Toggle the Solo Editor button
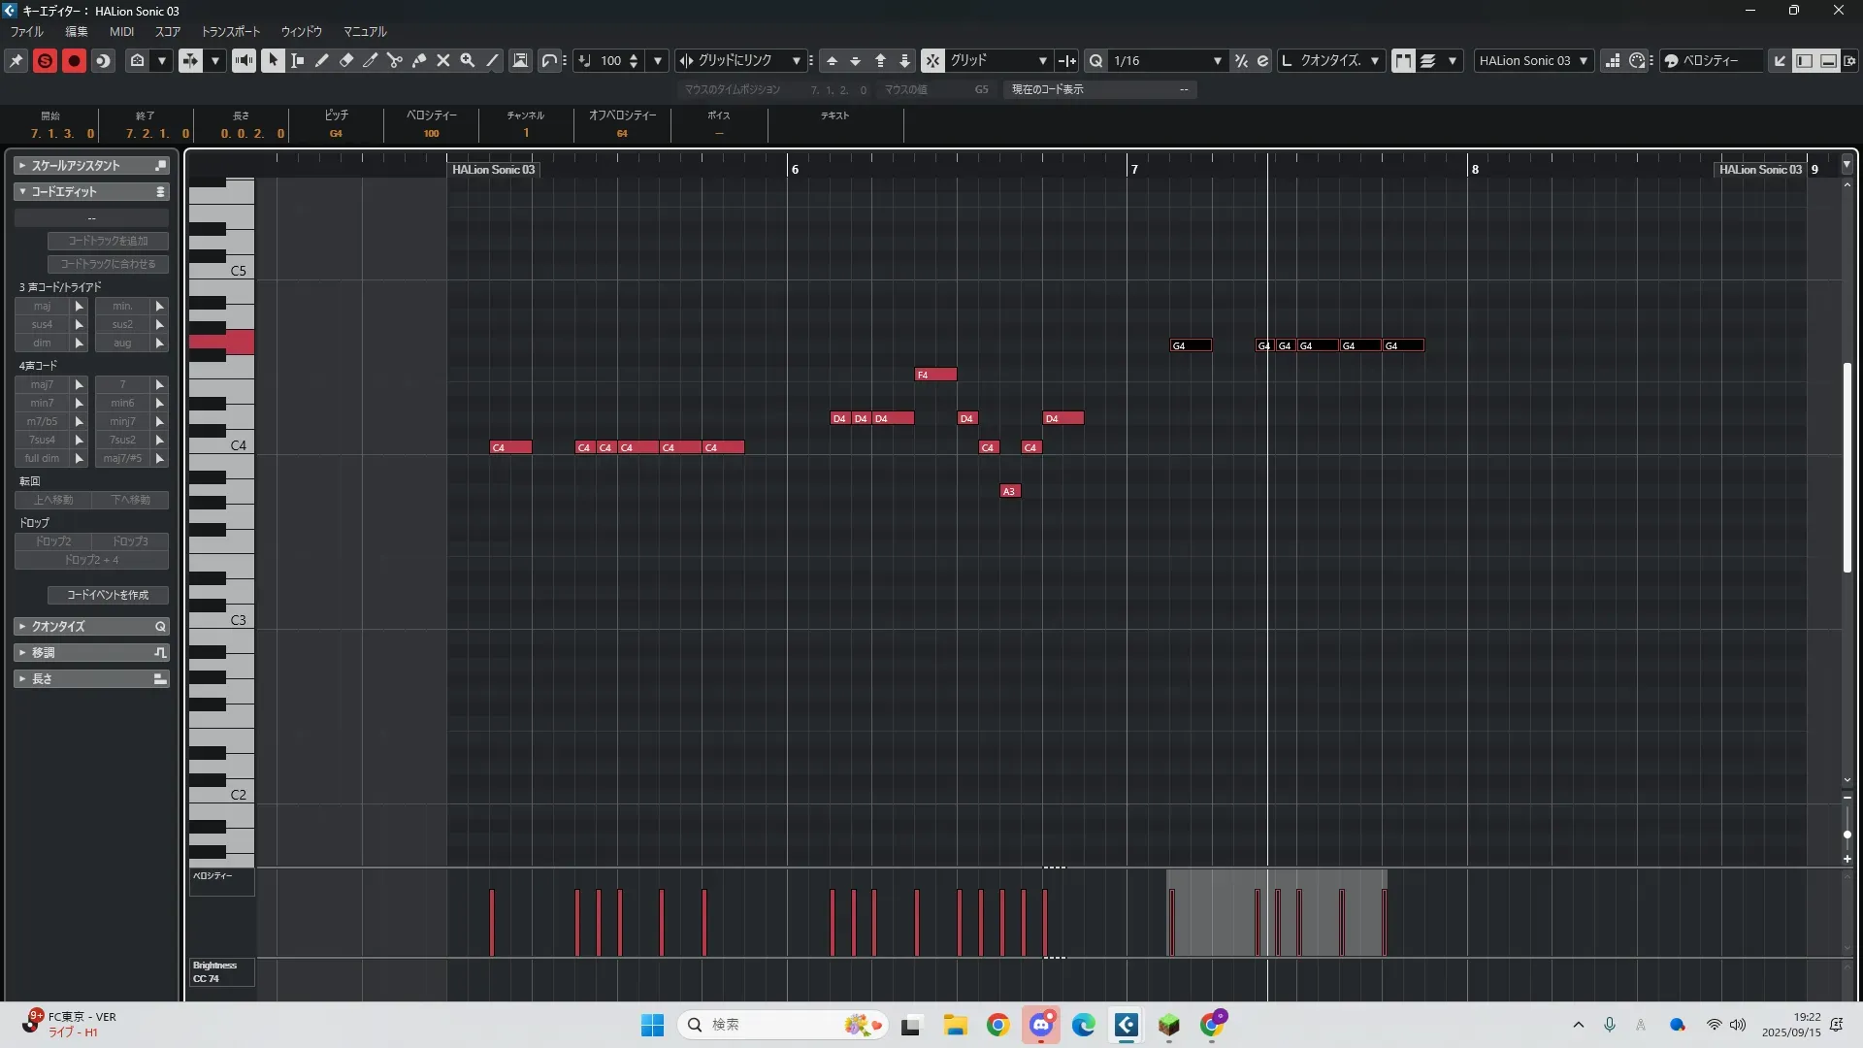 (x=45, y=60)
